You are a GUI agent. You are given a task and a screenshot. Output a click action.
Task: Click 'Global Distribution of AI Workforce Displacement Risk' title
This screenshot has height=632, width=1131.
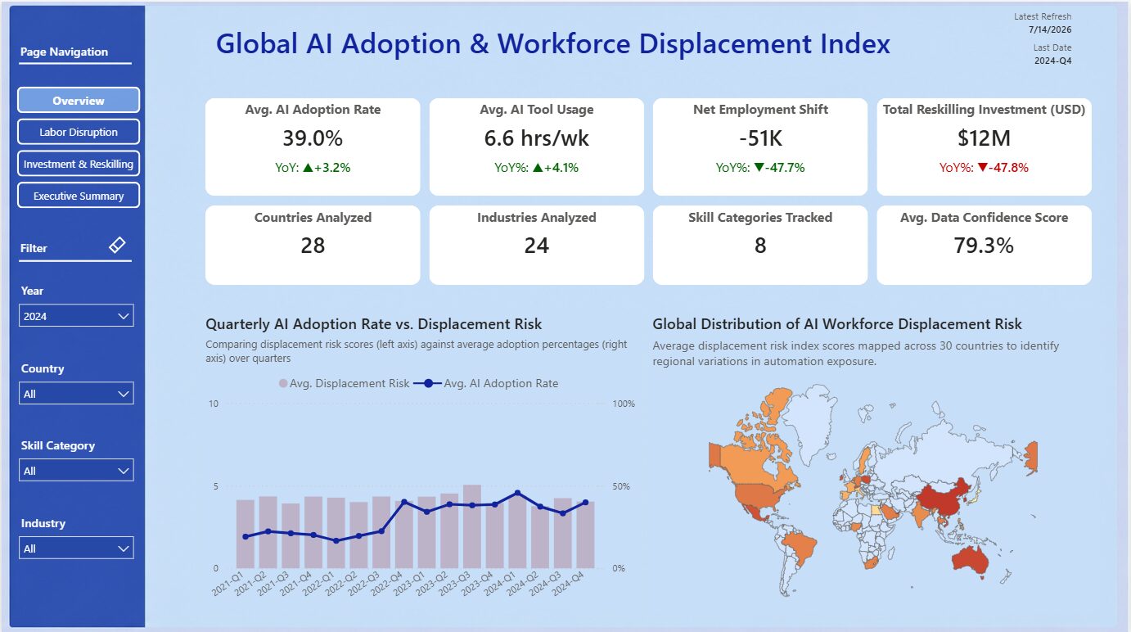(x=837, y=324)
